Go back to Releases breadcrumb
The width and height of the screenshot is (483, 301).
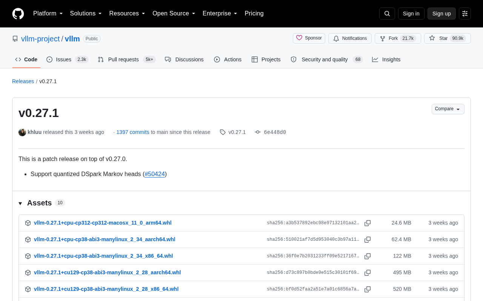click(x=23, y=81)
